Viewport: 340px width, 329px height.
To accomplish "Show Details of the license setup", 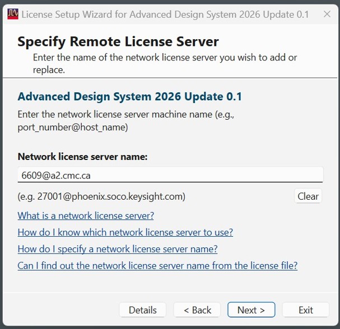I will pyautogui.click(x=143, y=310).
